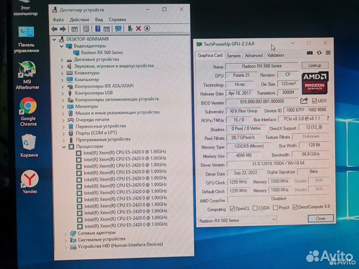The width and height of the screenshot is (359, 269).
Task: Switch to the Advanced tab in GPU-Z
Action: coord(254,55)
